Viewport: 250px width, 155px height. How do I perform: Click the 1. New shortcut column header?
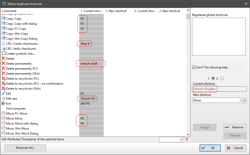(x=116, y=11)
